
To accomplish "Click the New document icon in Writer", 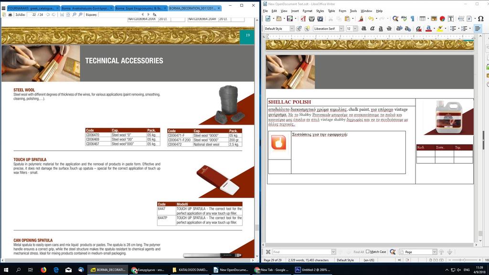I will [x=268, y=19].
